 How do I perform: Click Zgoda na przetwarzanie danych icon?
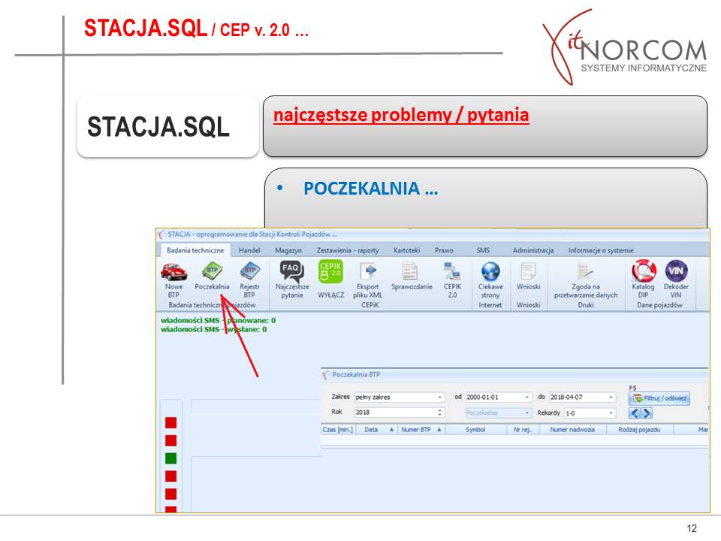coord(585,270)
